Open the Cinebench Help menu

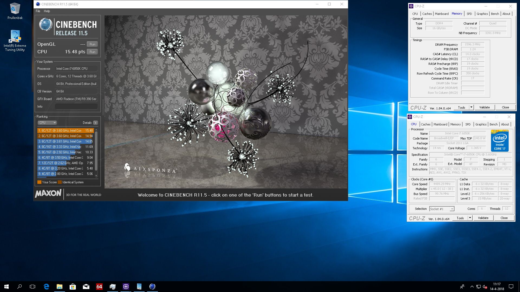[47, 11]
